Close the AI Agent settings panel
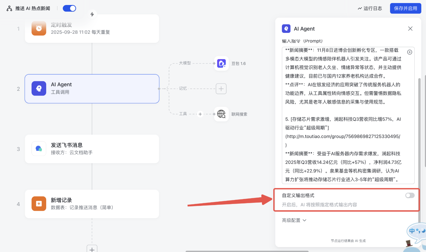The image size is (426, 252). pos(410,29)
